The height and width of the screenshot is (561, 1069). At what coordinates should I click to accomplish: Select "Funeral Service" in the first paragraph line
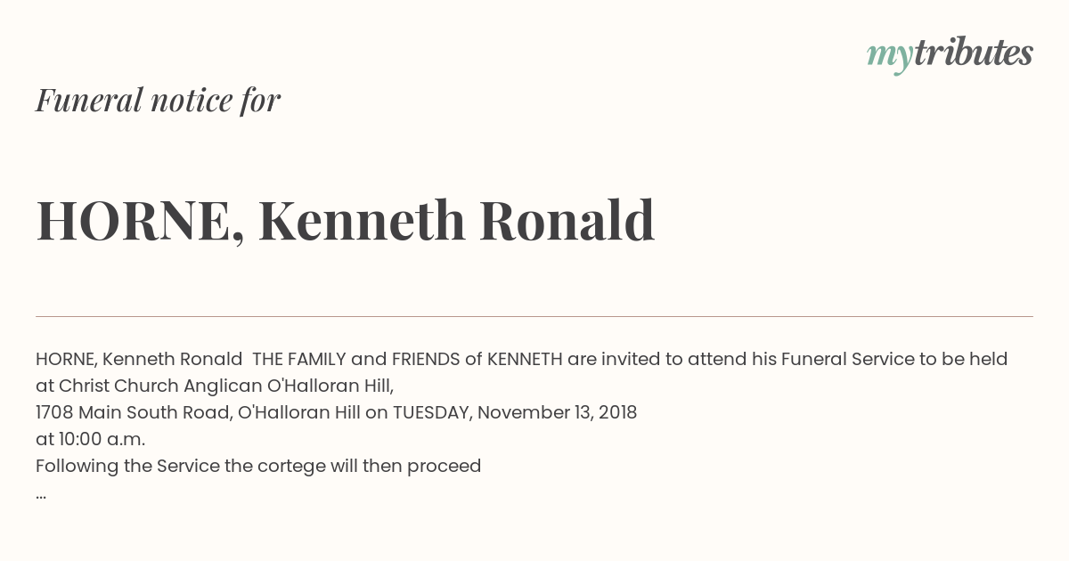(847, 360)
